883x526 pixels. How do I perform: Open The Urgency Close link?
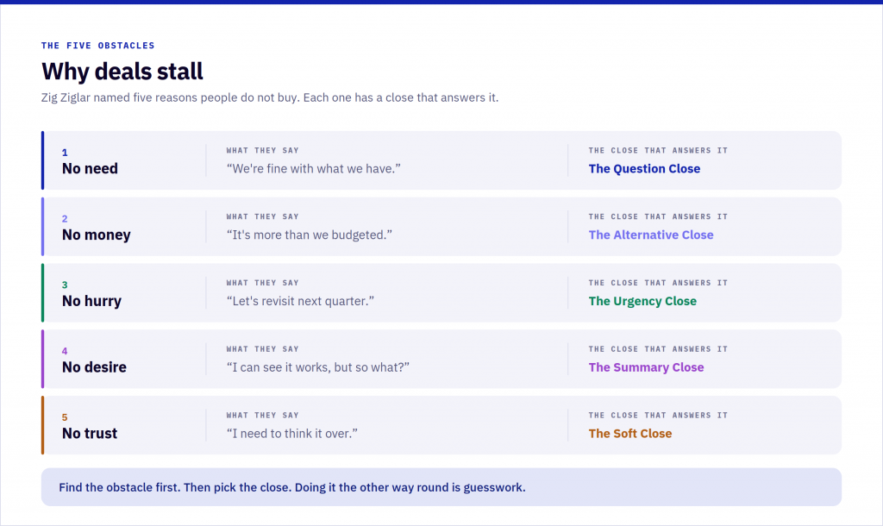pyautogui.click(x=642, y=301)
